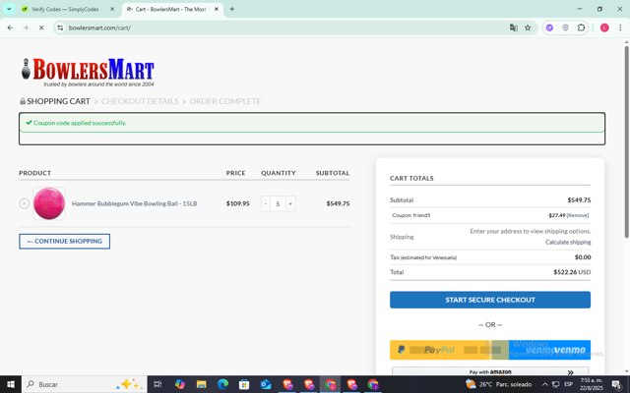Image resolution: width=630 pixels, height=393 pixels.
Task: Go back to previous page
Action: 10,28
